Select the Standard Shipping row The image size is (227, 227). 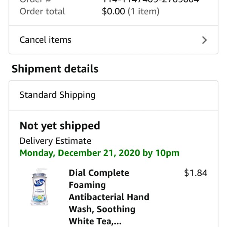click(113, 96)
